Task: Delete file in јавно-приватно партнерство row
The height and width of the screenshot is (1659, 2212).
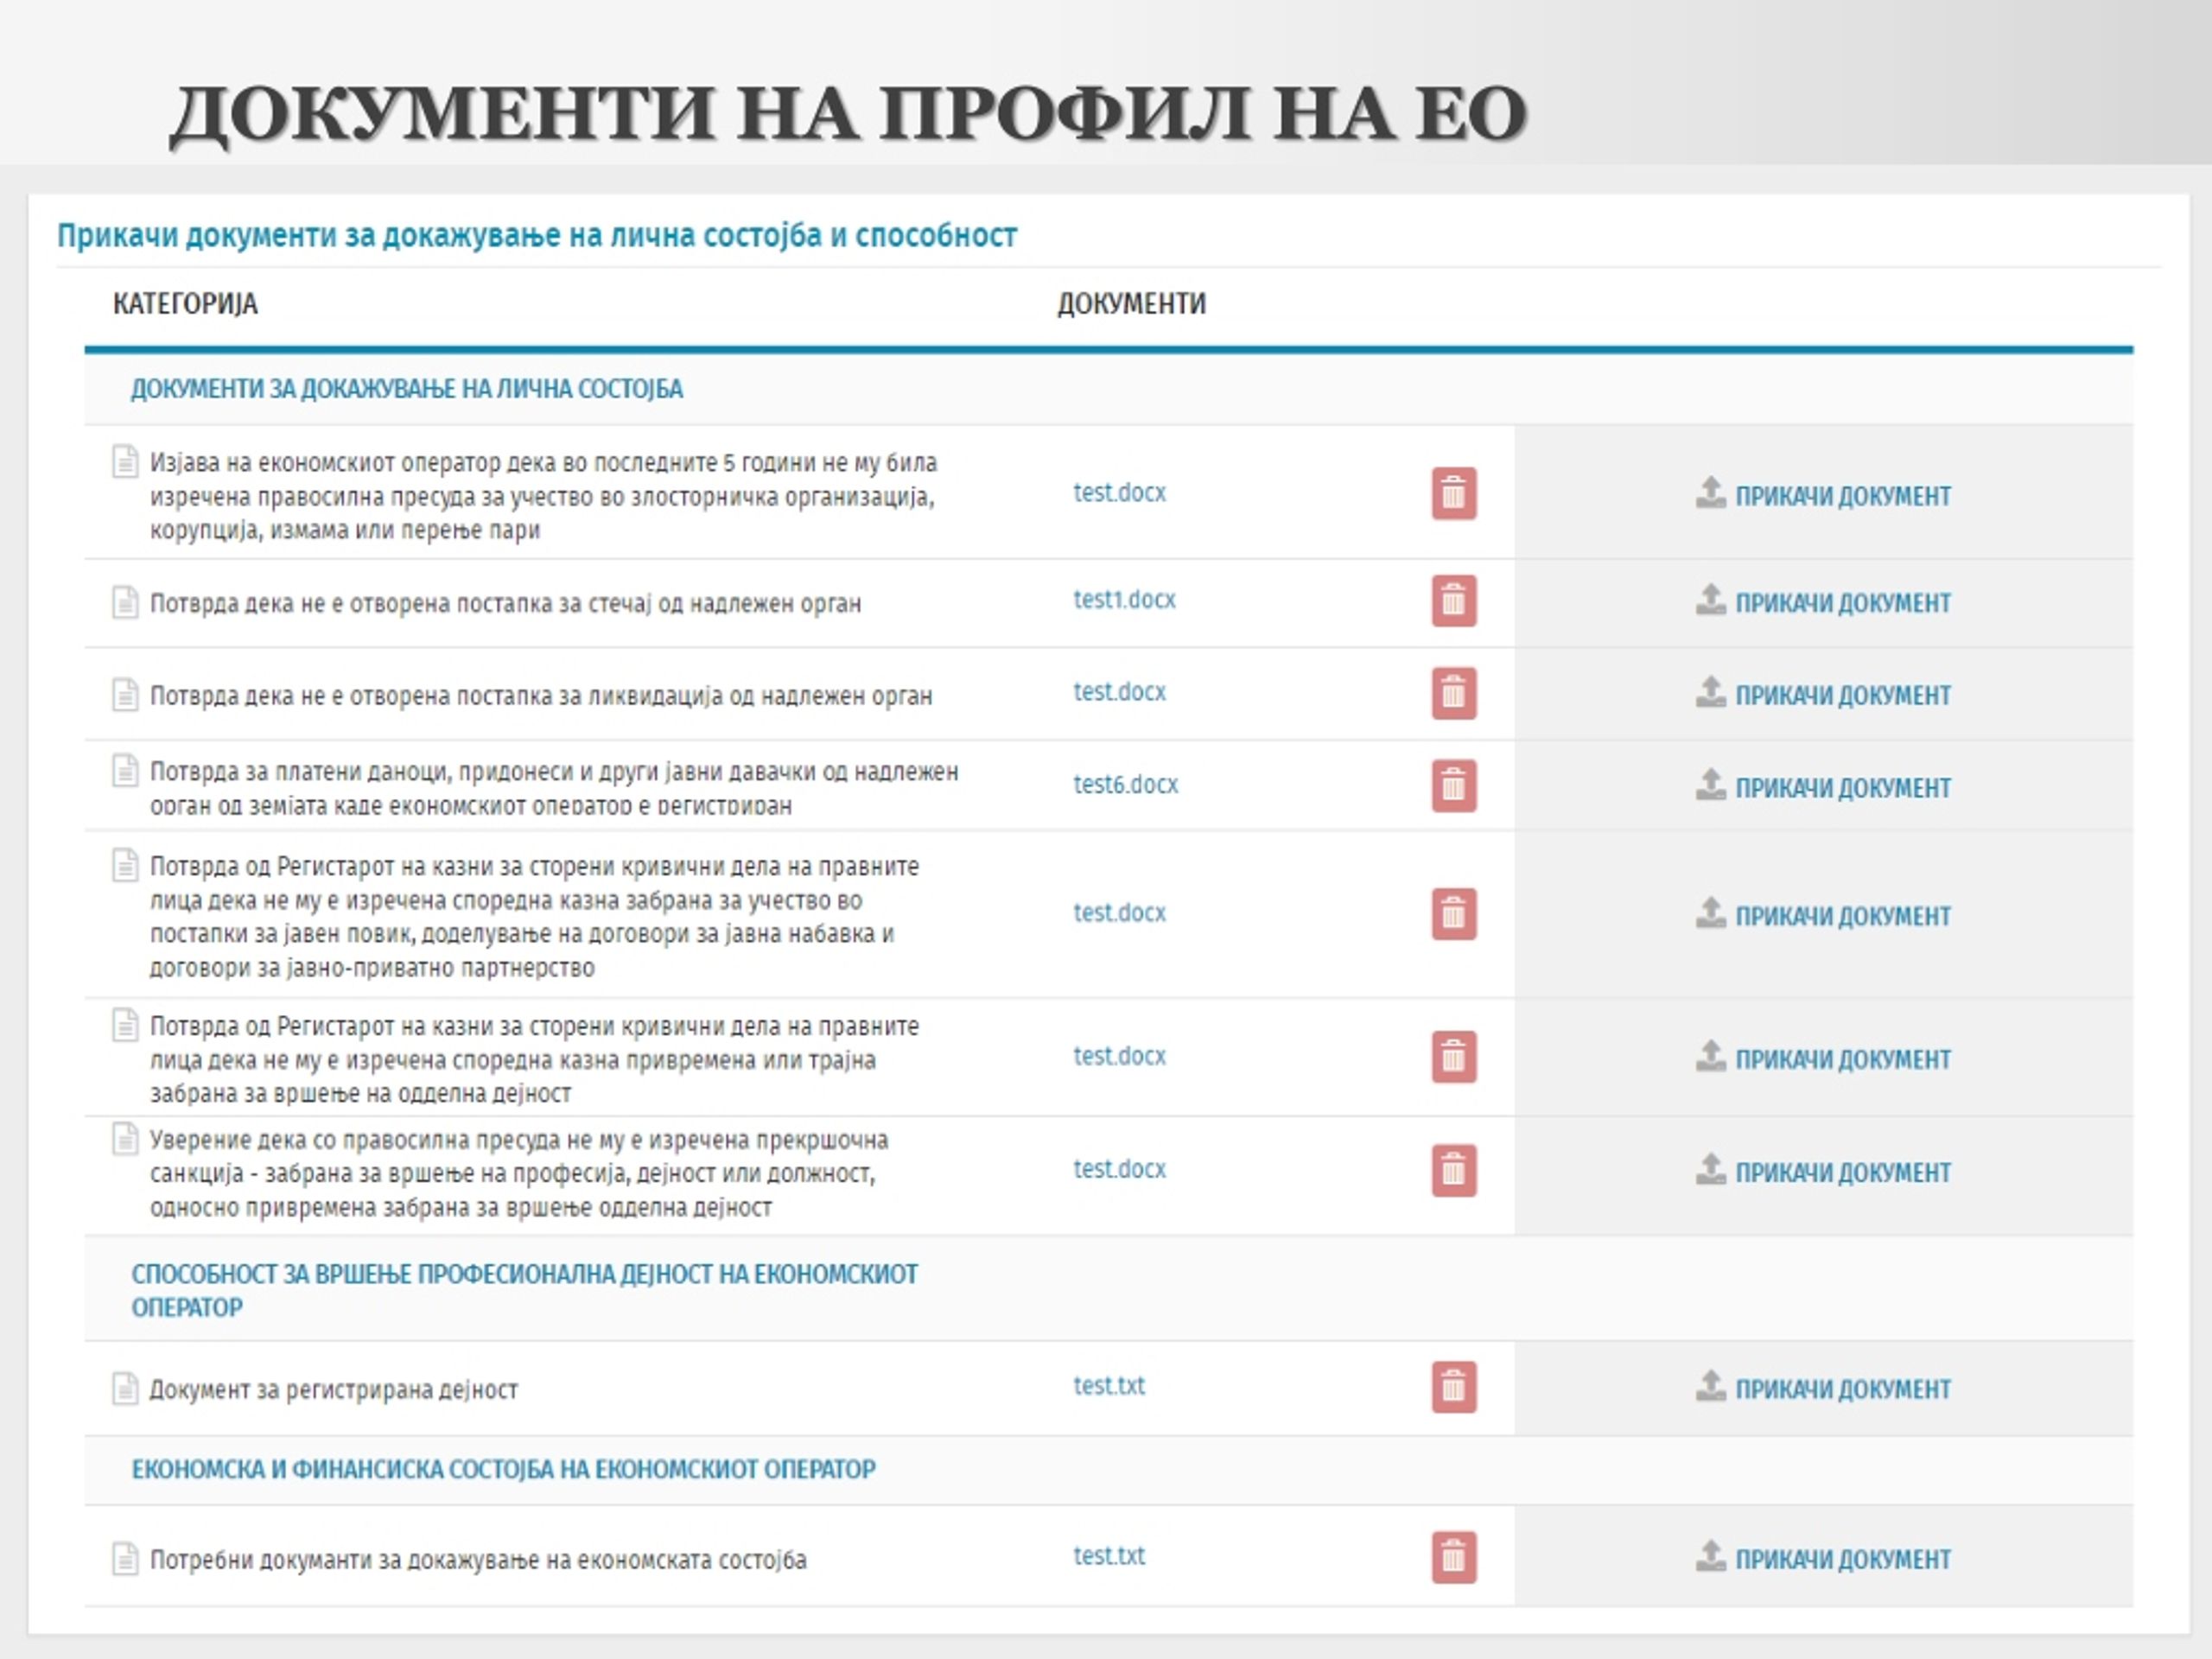Action: (1453, 914)
